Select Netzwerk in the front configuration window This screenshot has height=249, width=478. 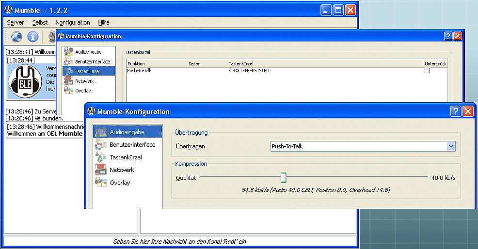pos(127,170)
